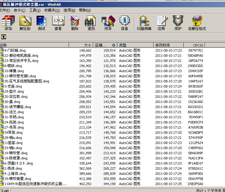Click the Protect (保护) shield icon
Image resolution: width=225 pixels, height=192 pixels.
pos(178,23)
